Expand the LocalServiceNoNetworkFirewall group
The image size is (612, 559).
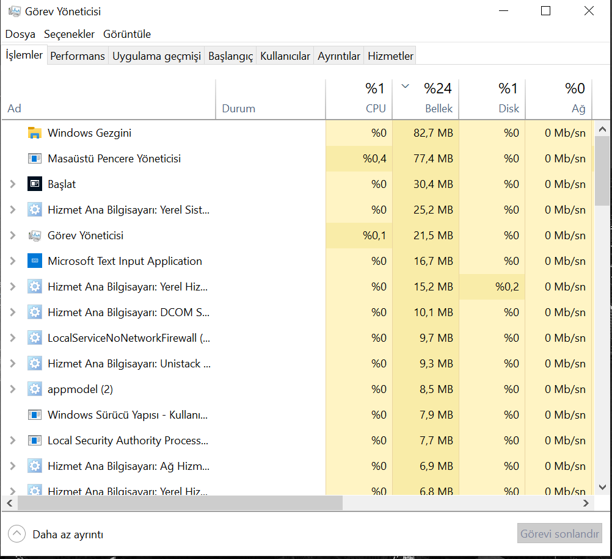(12, 338)
